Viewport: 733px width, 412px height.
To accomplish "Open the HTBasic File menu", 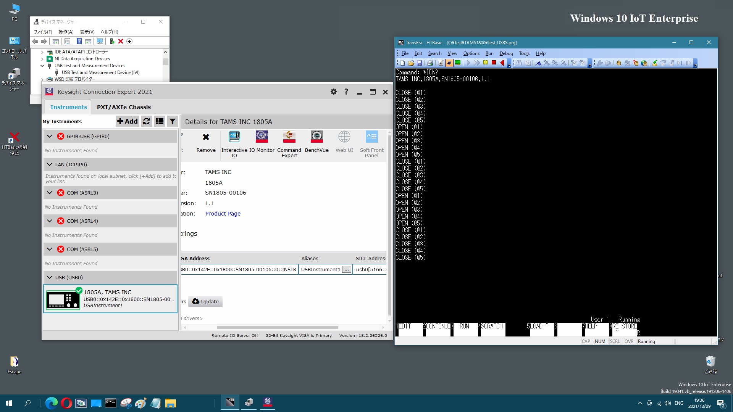I will pyautogui.click(x=405, y=53).
